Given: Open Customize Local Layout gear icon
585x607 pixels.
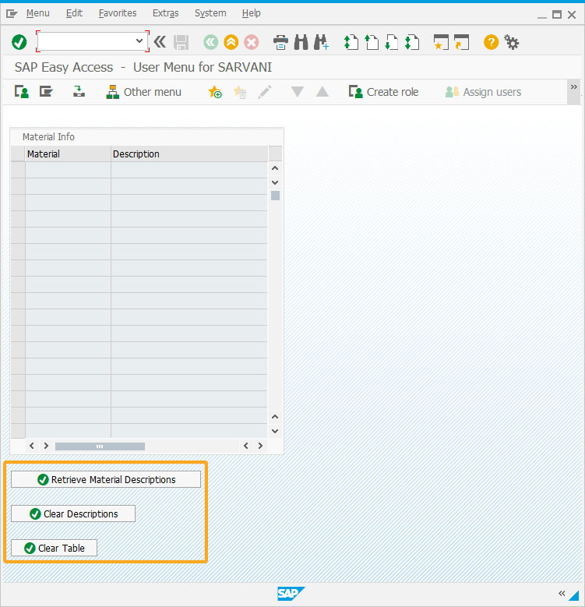Looking at the screenshot, I should click(x=512, y=42).
